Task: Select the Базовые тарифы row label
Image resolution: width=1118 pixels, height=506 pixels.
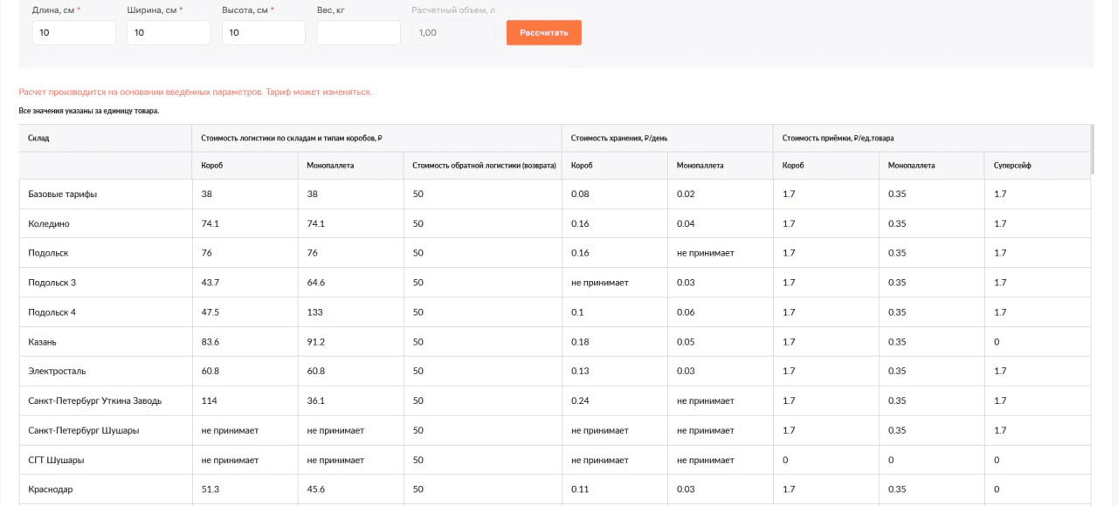Action: click(62, 195)
